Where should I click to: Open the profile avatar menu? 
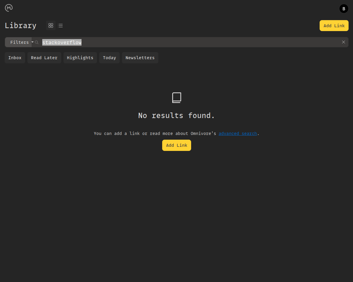click(344, 9)
